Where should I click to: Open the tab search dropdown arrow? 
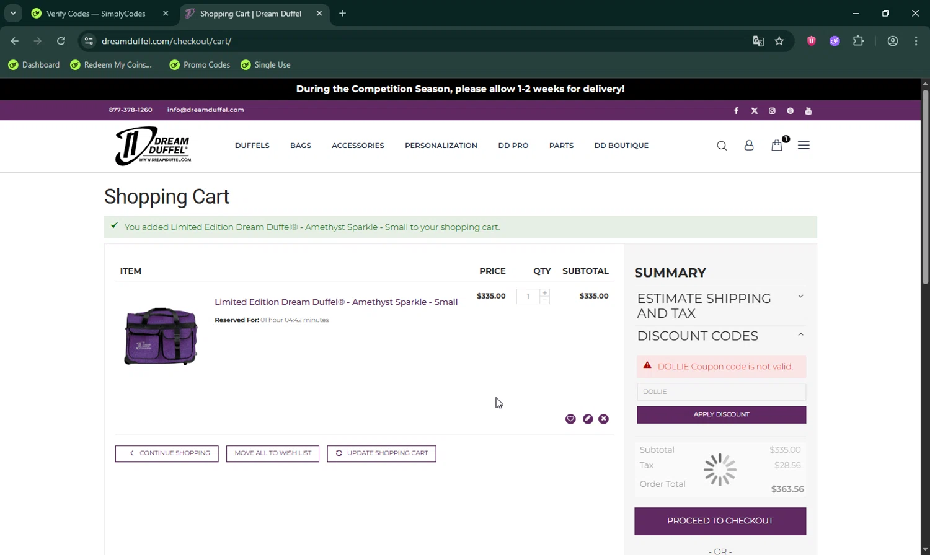click(x=13, y=13)
